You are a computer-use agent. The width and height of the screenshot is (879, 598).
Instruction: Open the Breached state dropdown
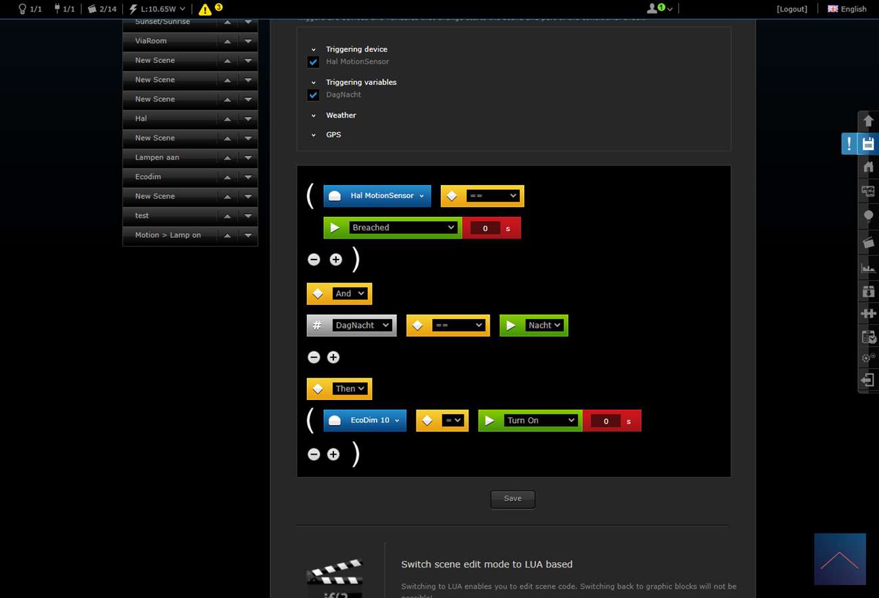403,228
